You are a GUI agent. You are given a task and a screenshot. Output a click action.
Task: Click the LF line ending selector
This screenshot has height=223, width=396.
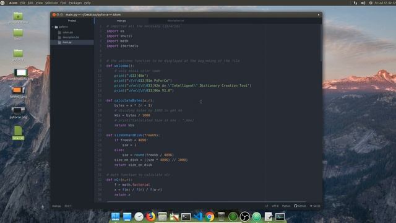pyautogui.click(x=267, y=206)
